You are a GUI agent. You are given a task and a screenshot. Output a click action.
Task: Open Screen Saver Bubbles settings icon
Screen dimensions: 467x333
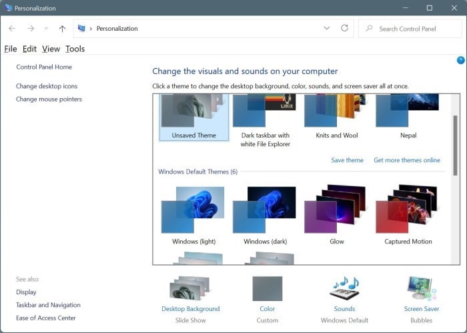pyautogui.click(x=421, y=288)
